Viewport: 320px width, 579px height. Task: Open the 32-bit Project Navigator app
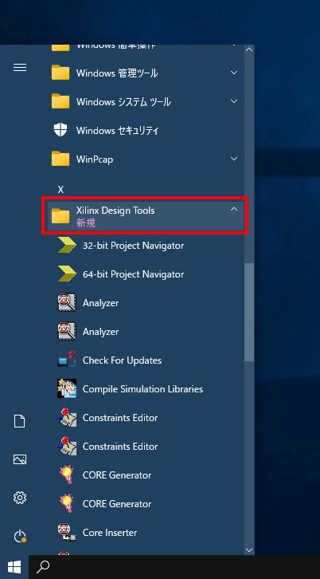point(146,246)
